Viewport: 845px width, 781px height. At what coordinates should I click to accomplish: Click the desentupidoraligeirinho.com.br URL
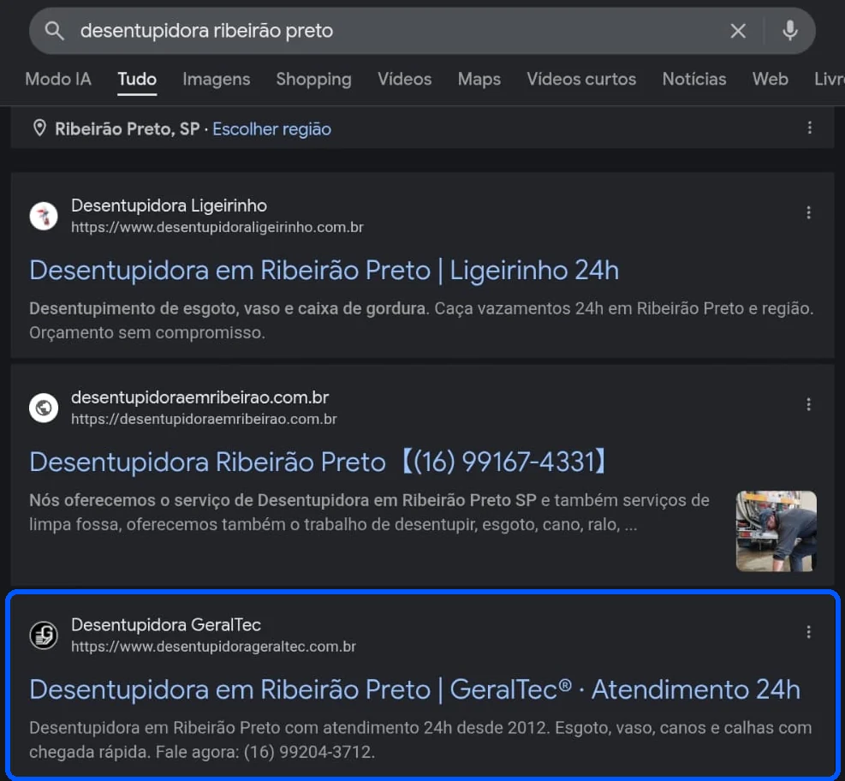coord(217,227)
